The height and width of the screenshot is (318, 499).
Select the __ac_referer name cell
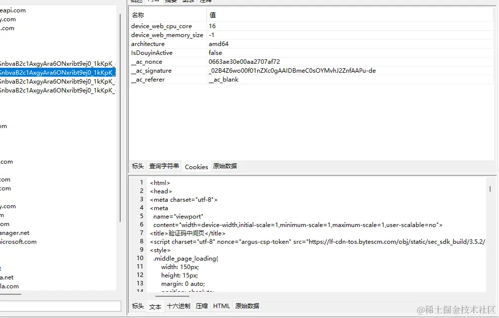tap(148, 80)
